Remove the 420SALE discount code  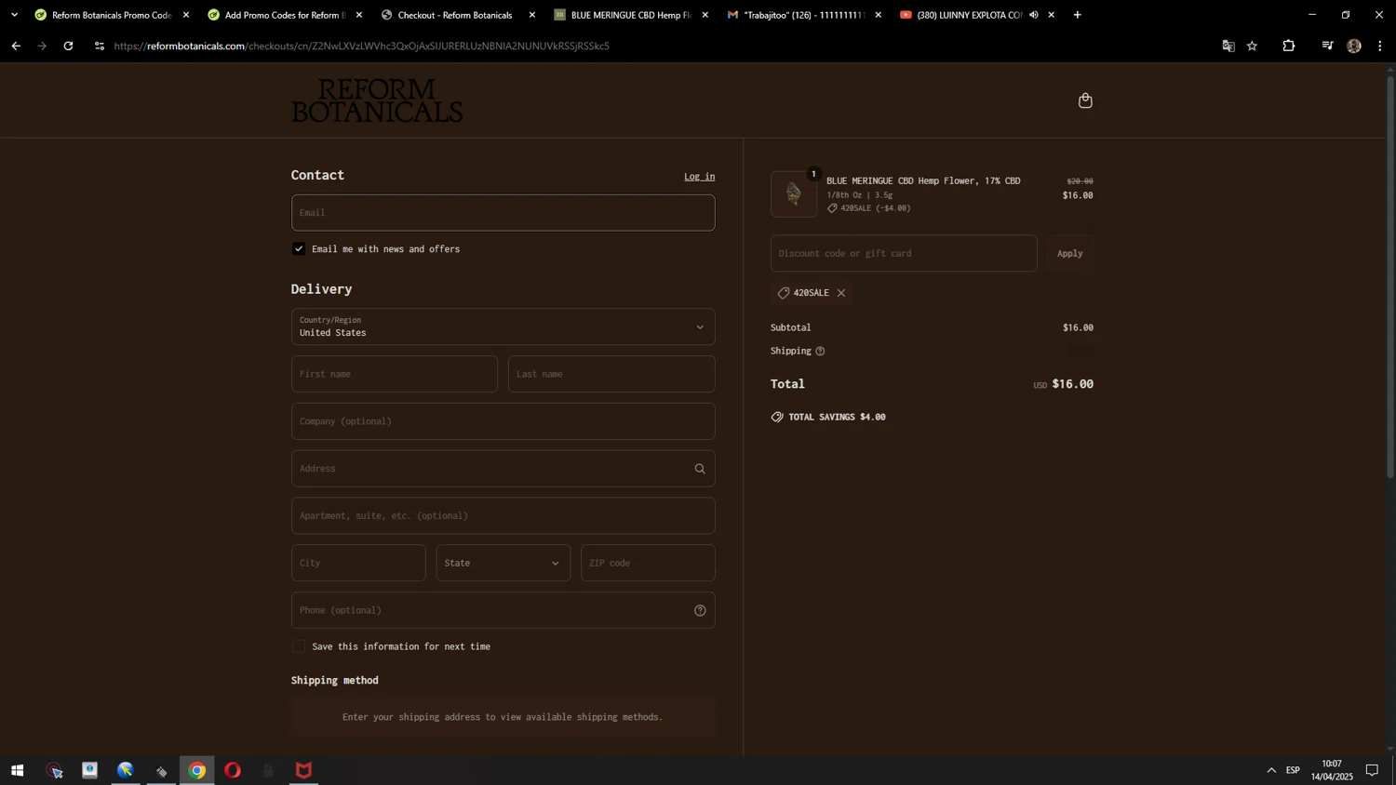tap(841, 293)
